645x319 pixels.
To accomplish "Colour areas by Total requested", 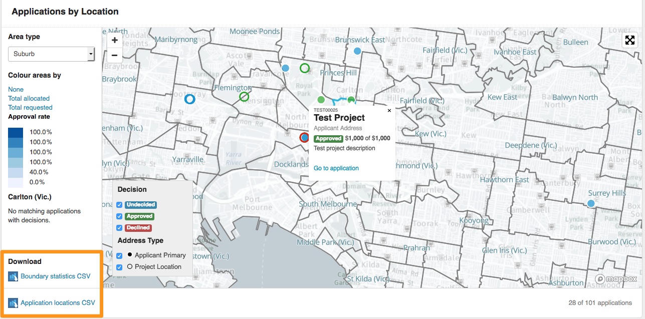I will point(30,108).
